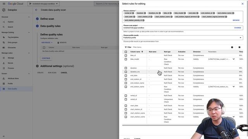Remove the end_station_logical_terminal chip
Image resolution: width=248 pixels, height=139 pixels.
[x=198, y=17]
